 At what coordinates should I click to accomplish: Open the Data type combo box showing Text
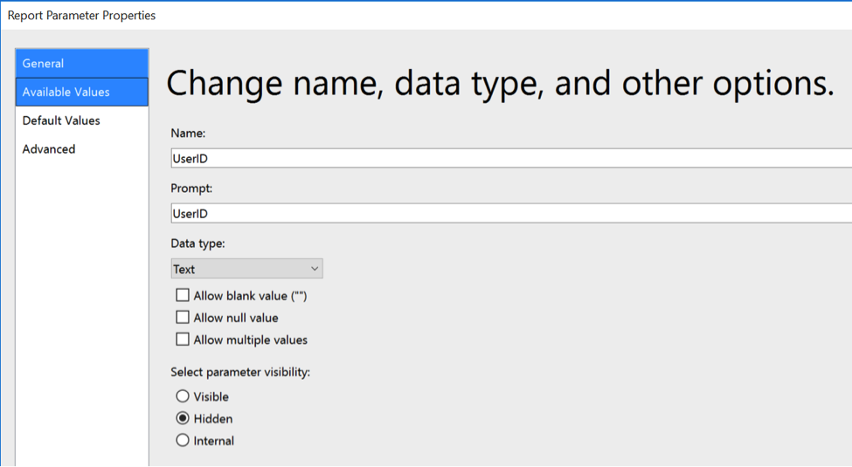[x=246, y=269]
